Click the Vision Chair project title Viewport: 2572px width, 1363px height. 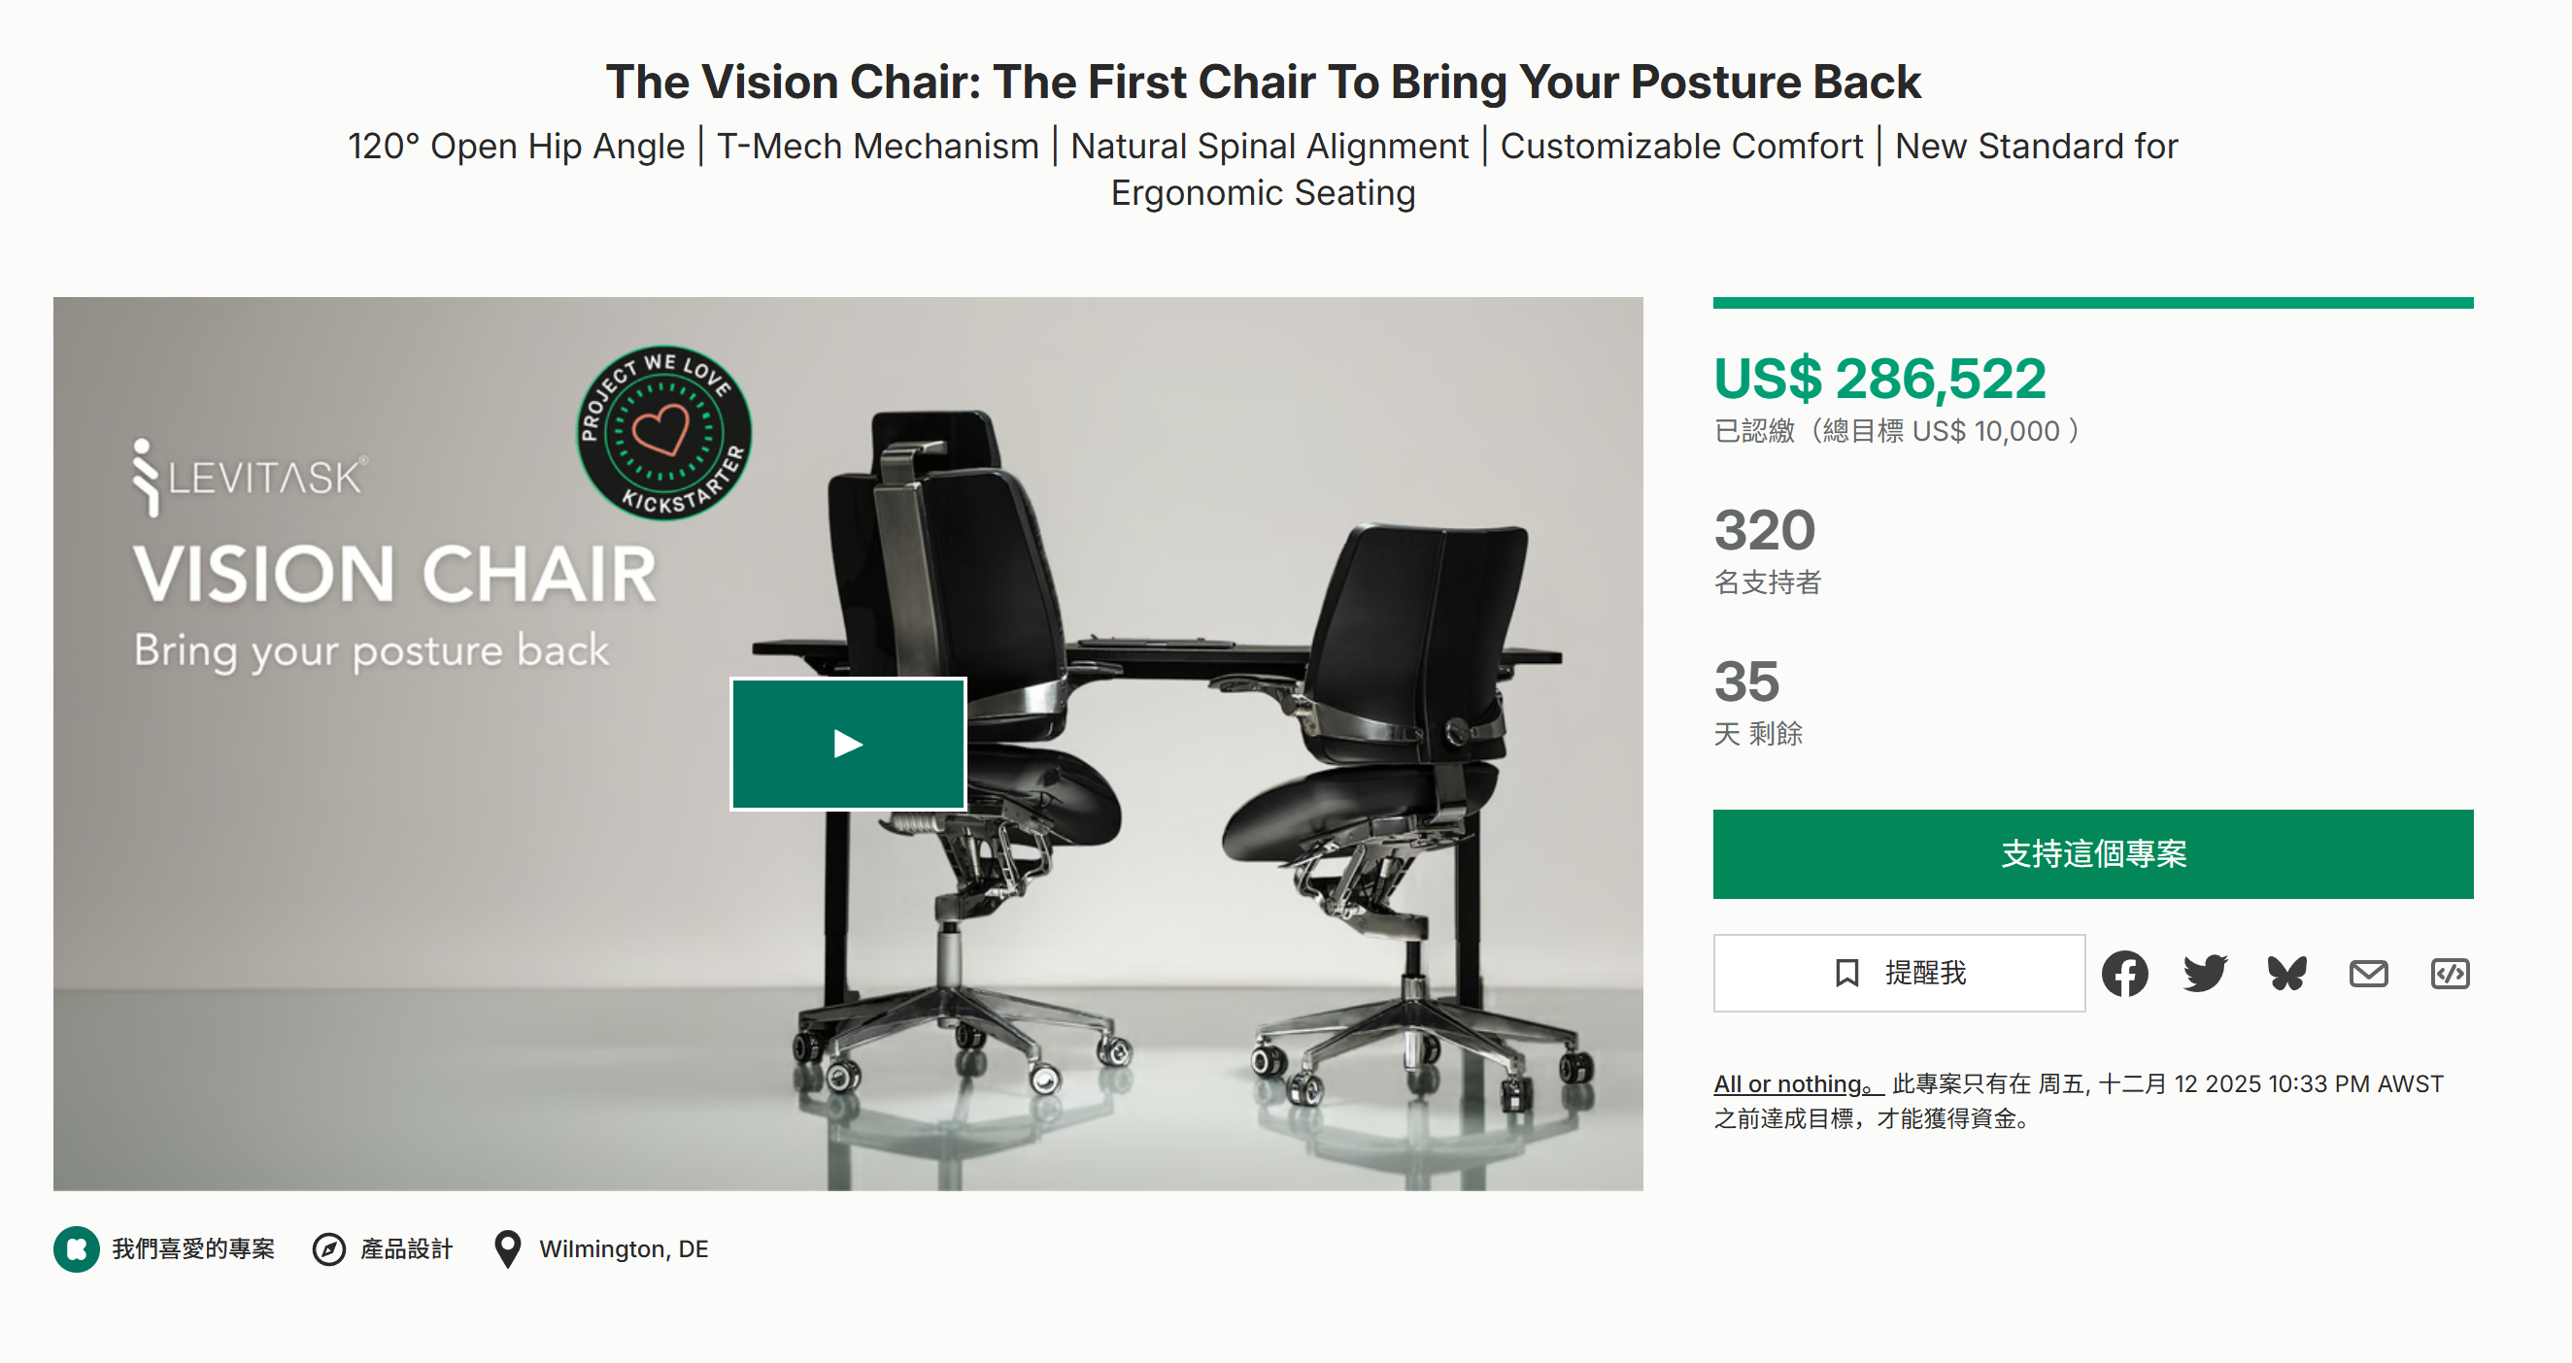[x=1262, y=82]
